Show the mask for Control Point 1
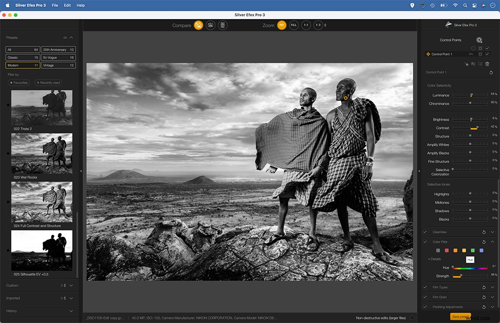The width and height of the screenshot is (500, 323). point(480,54)
